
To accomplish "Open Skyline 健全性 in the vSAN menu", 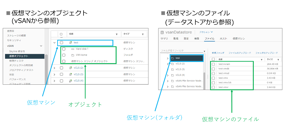I will pos(17,51).
